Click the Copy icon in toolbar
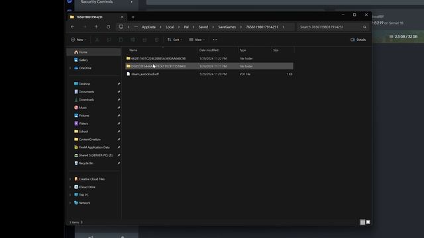This screenshot has height=238, width=424. pos(109,40)
